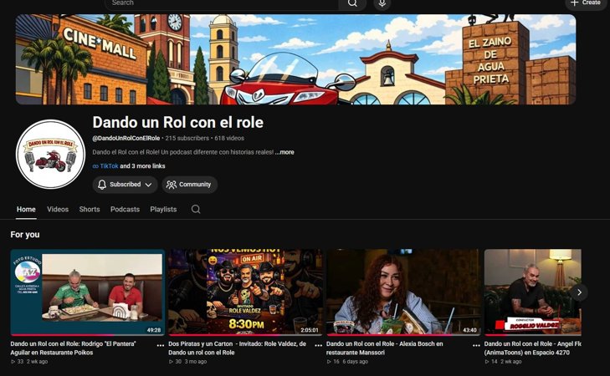
Task: Click the title 'Dando un Rol con el Role: Rodrigo'
Action: (73, 348)
